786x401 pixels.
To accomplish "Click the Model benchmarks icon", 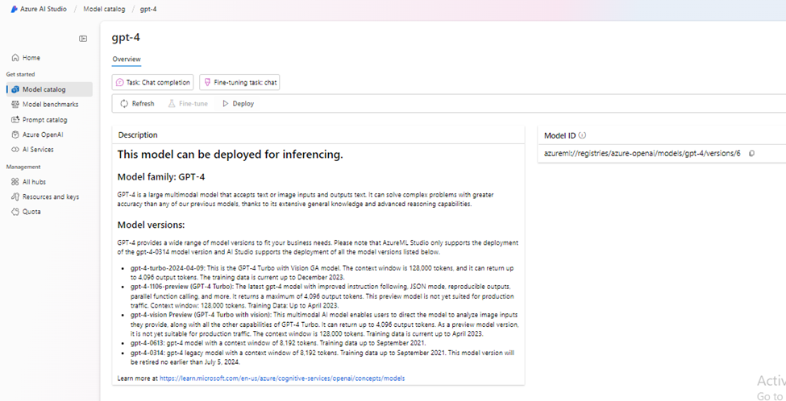I will tap(15, 105).
